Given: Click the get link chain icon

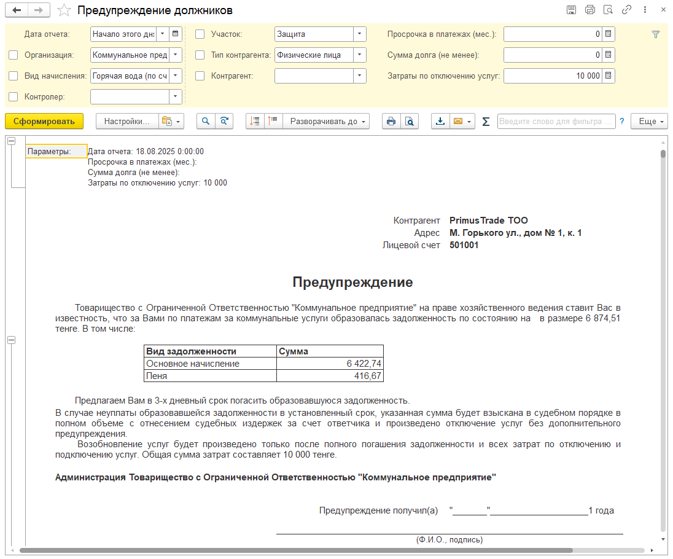Looking at the screenshot, I should [626, 10].
